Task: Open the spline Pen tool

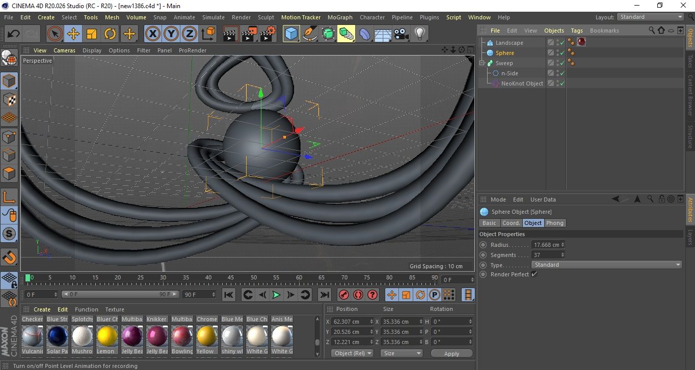Action: (x=310, y=34)
